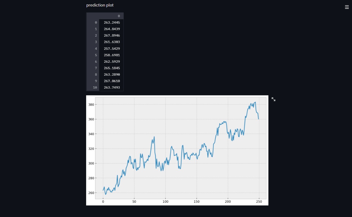The height and width of the screenshot is (217, 352).
Task: Click the cell containing 267.8946
Action: [x=112, y=35]
